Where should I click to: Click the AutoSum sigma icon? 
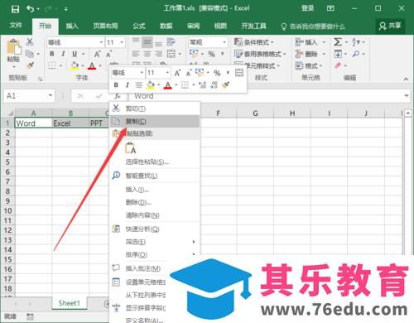(x=338, y=42)
